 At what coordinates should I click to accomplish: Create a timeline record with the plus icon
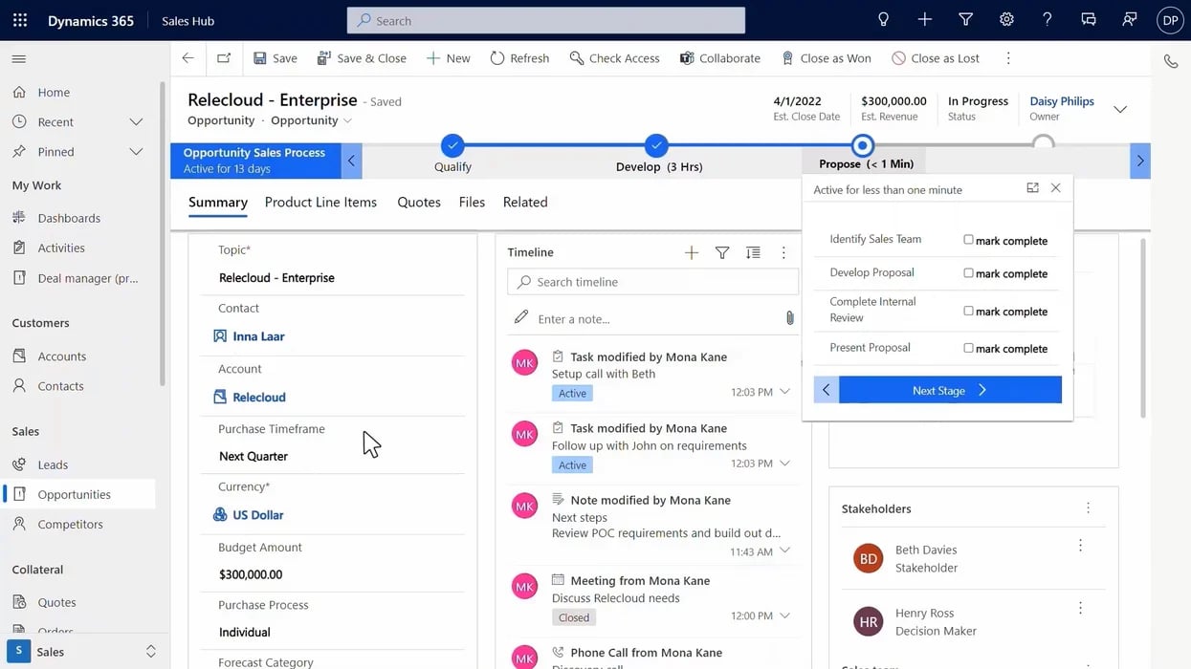click(691, 252)
